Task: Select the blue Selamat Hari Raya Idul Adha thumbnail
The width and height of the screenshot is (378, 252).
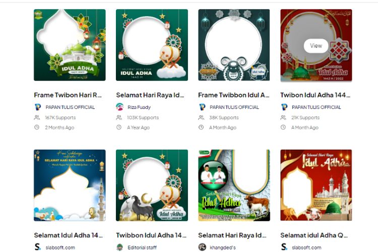Action: (70, 185)
